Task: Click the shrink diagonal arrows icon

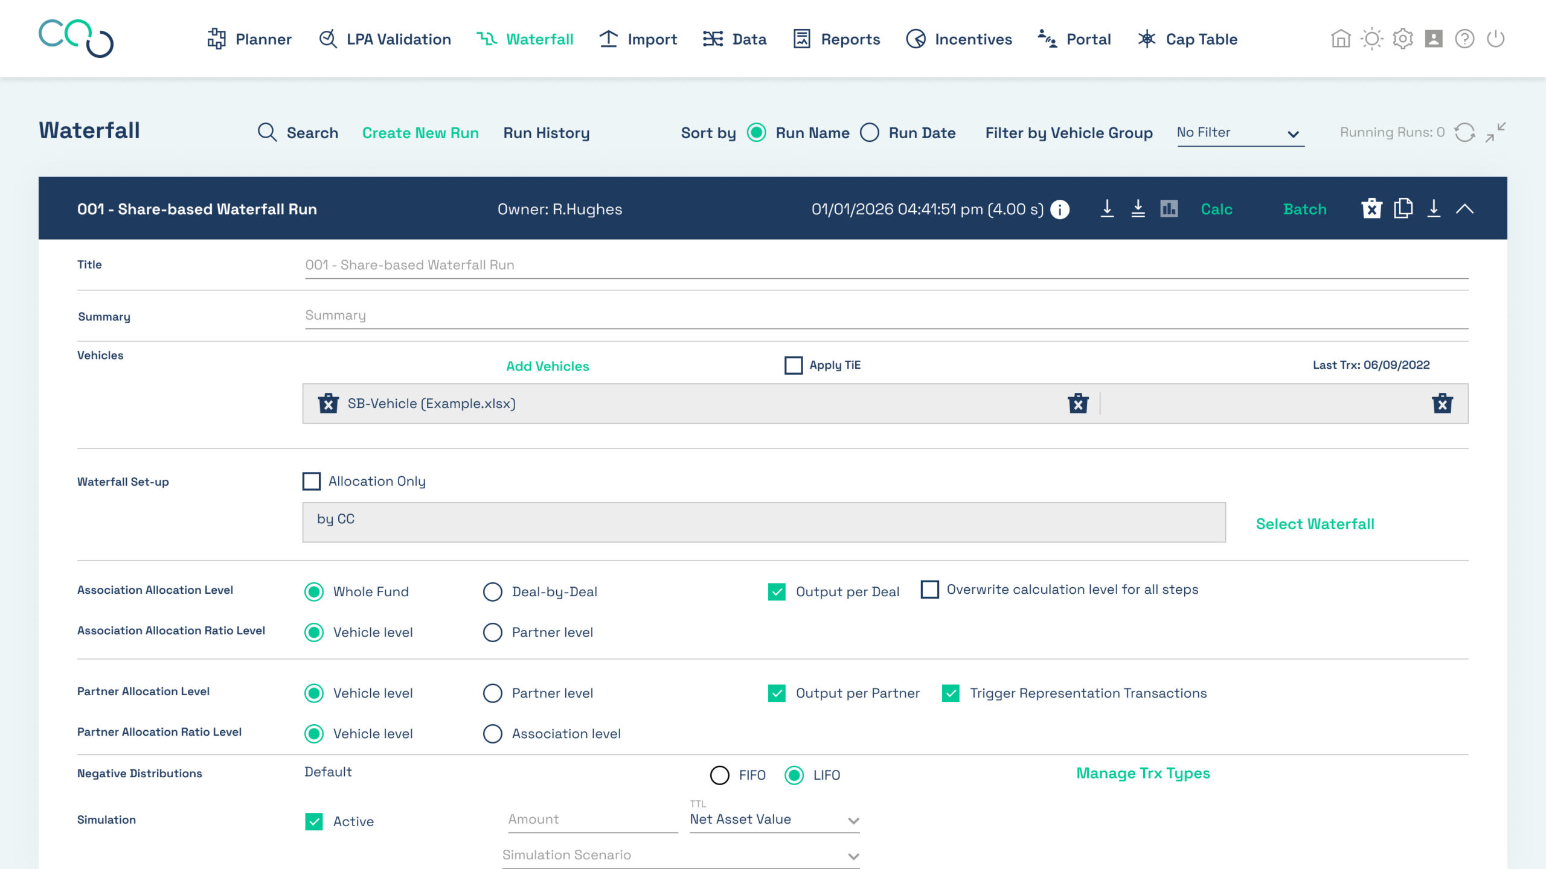Action: 1495,132
